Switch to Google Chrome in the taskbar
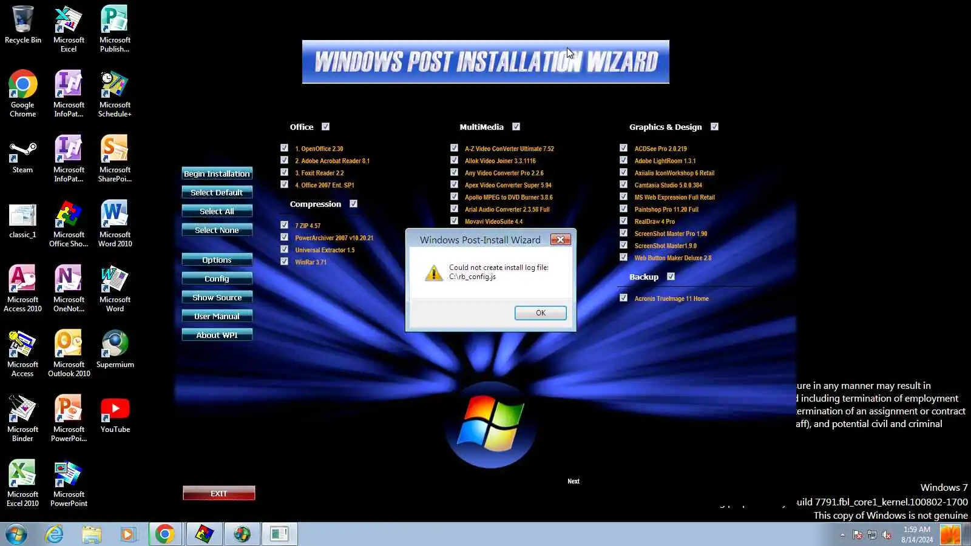The height and width of the screenshot is (546, 971). pyautogui.click(x=165, y=534)
